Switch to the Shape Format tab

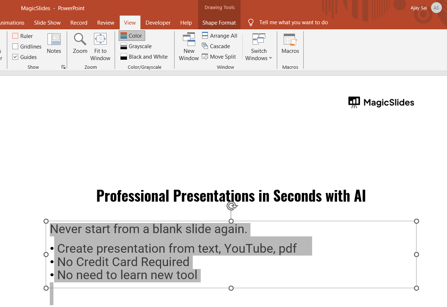coord(219,22)
